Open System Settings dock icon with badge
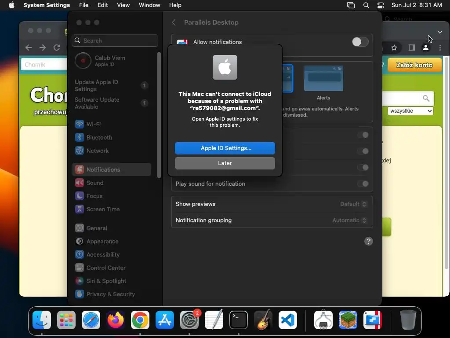Image resolution: width=450 pixels, height=338 pixels. pyautogui.click(x=189, y=320)
